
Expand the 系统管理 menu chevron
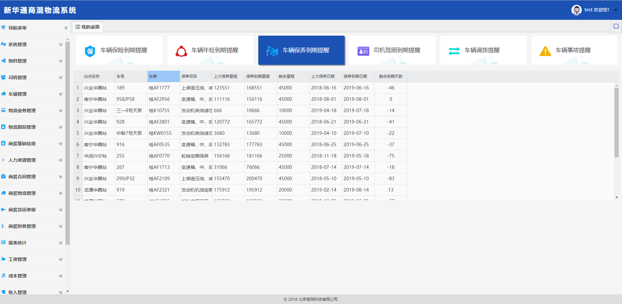coord(60,44)
